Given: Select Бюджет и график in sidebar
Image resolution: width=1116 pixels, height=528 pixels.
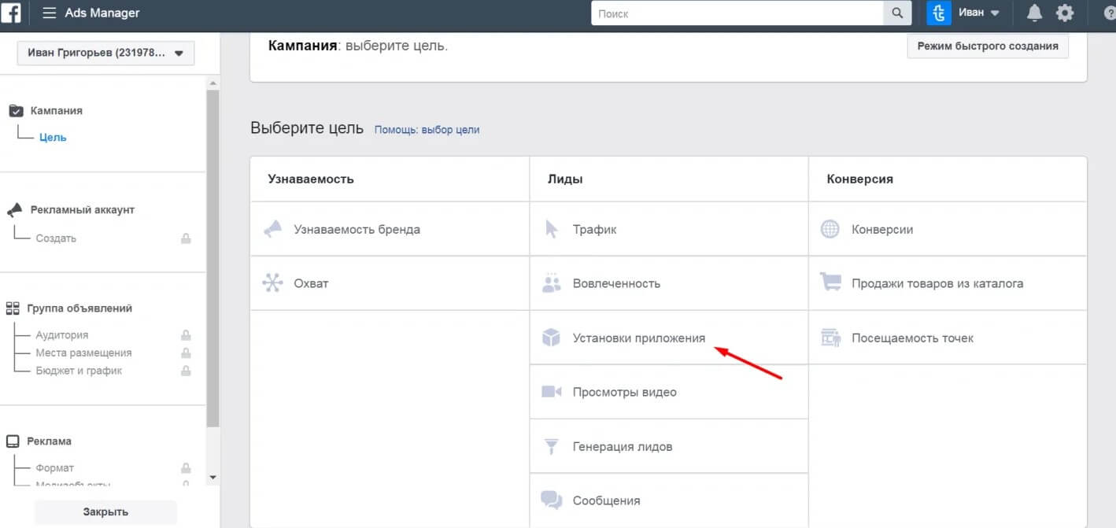Looking at the screenshot, I should tap(79, 371).
